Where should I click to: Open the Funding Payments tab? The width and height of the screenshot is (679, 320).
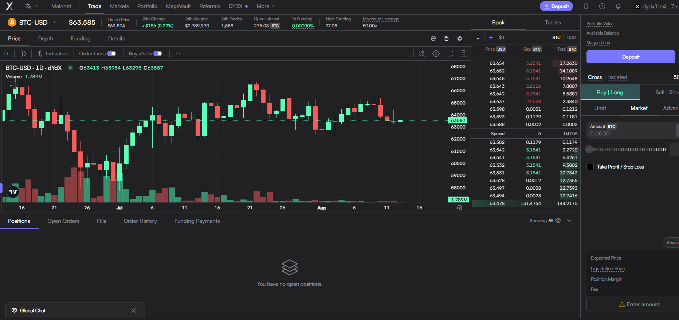(x=197, y=221)
